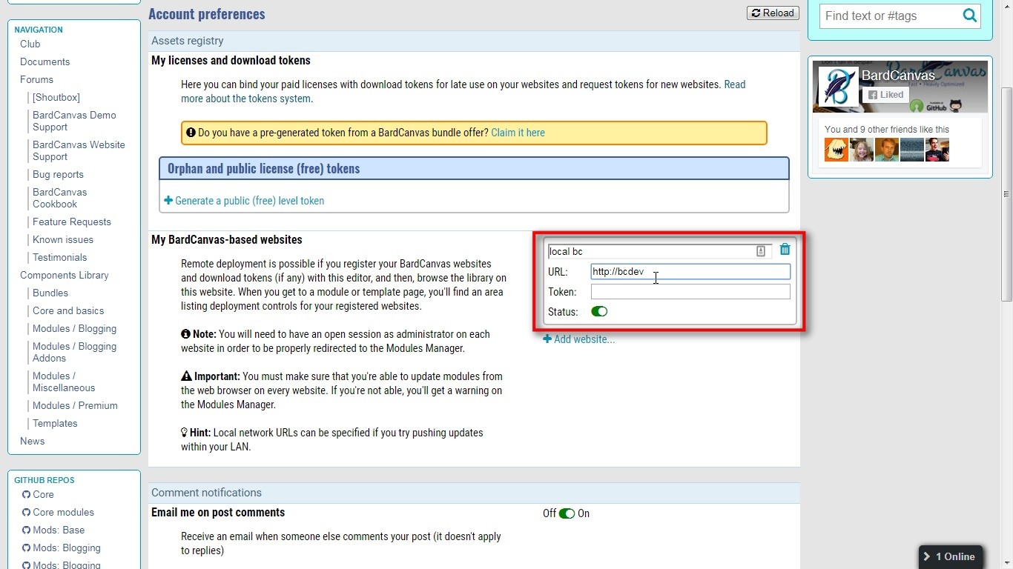Screen dimensions: 1013x569
Task: Open Components Library in navigation
Action: 64,275
